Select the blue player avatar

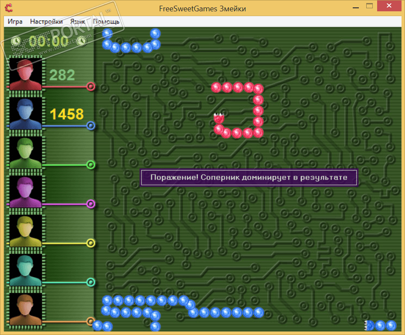click(x=26, y=114)
